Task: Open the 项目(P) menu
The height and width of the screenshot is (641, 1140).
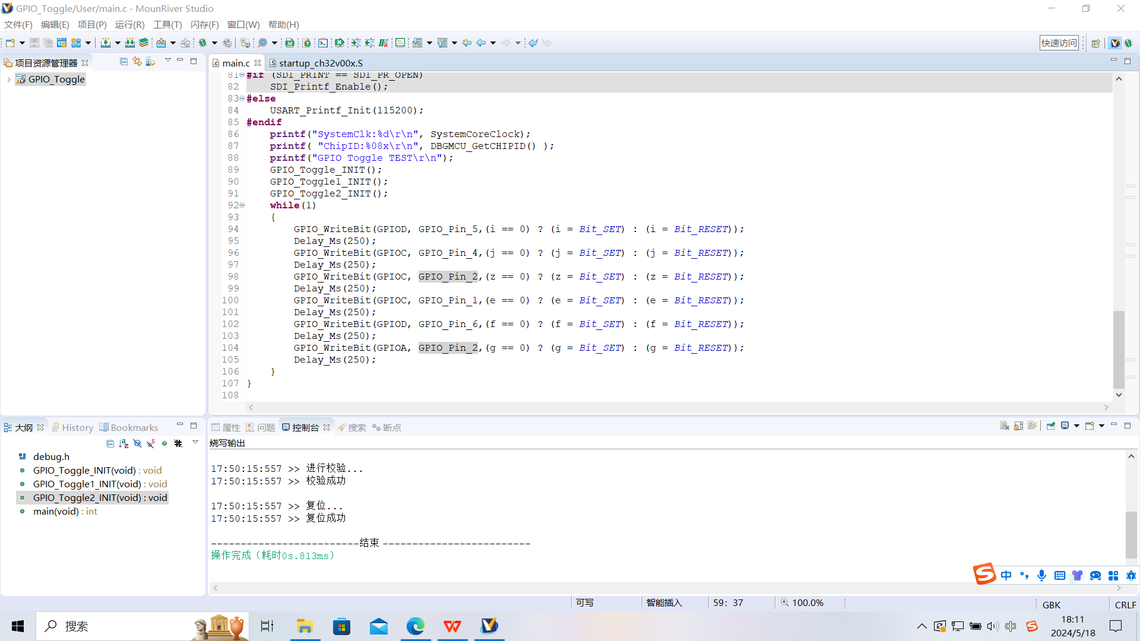Action: pos(92,24)
